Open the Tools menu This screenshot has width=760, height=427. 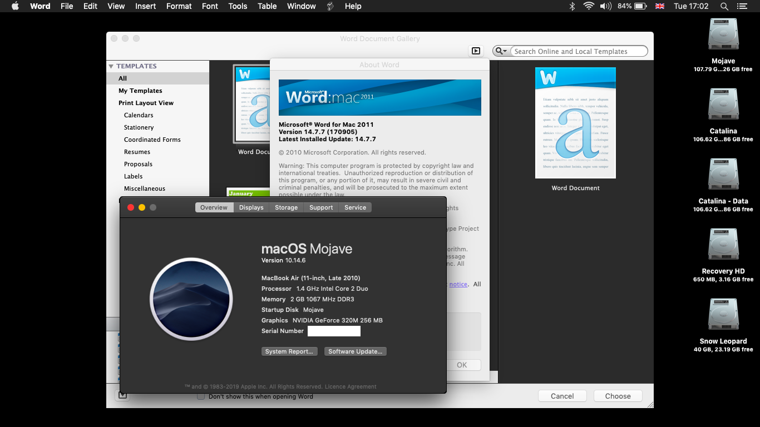coord(238,6)
